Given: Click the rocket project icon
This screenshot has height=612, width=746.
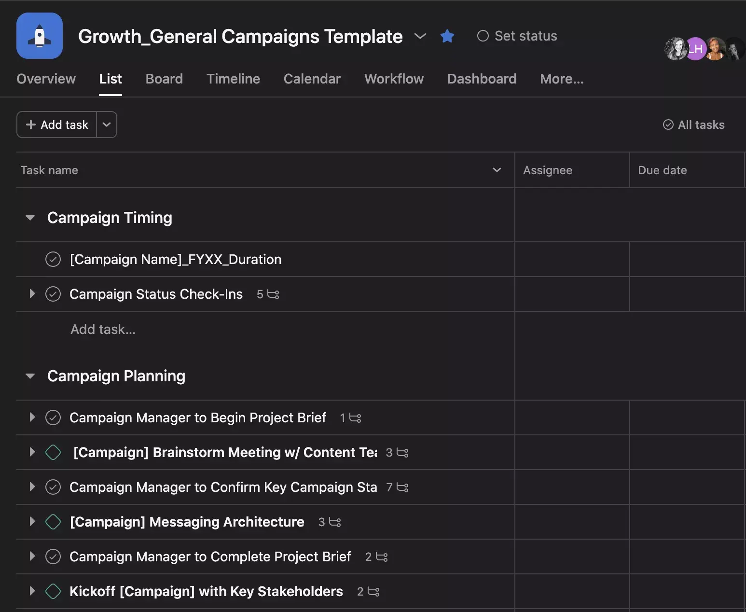Looking at the screenshot, I should tap(39, 36).
